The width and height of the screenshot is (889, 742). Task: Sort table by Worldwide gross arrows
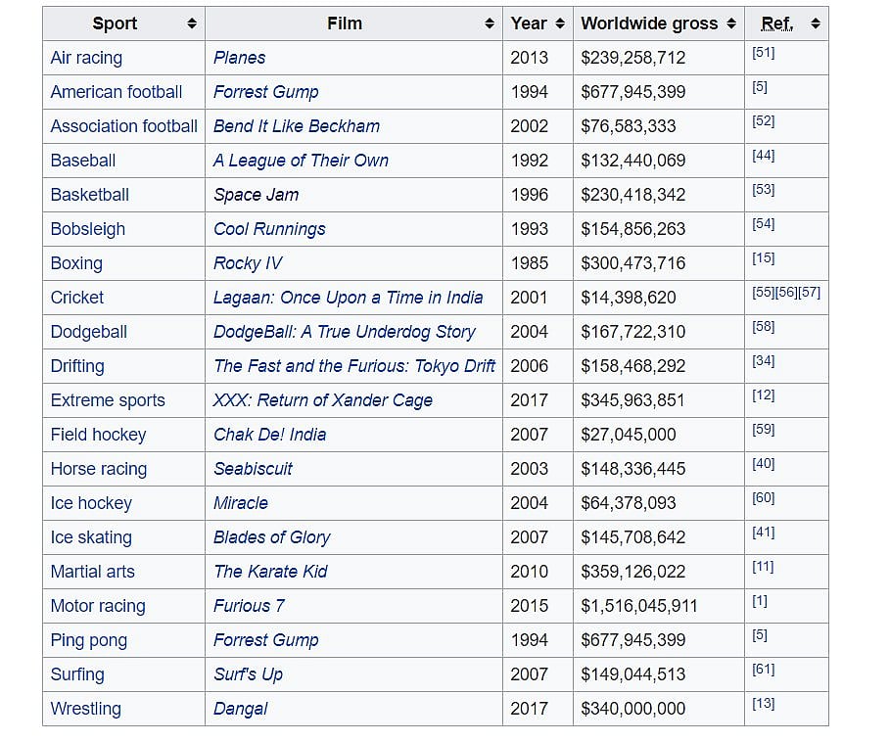pos(732,23)
